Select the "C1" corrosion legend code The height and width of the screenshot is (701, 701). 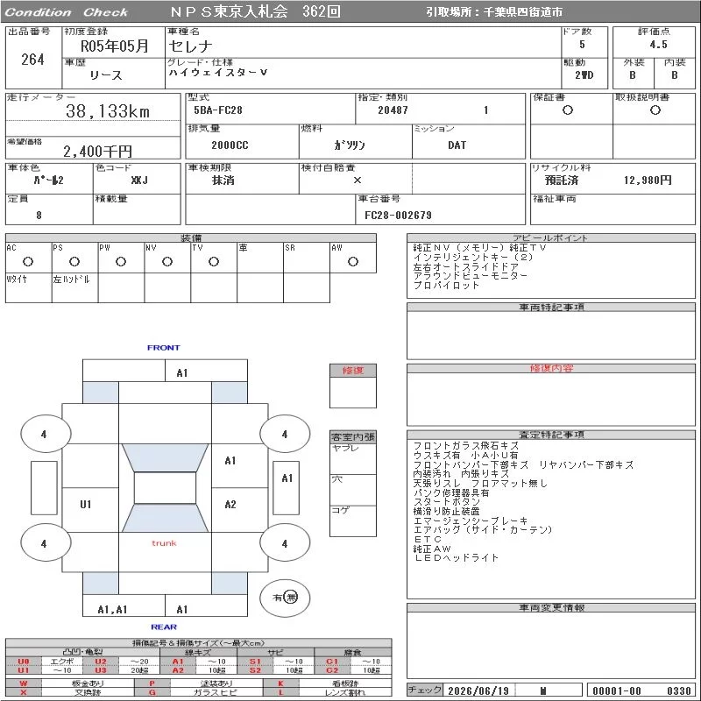click(332, 662)
